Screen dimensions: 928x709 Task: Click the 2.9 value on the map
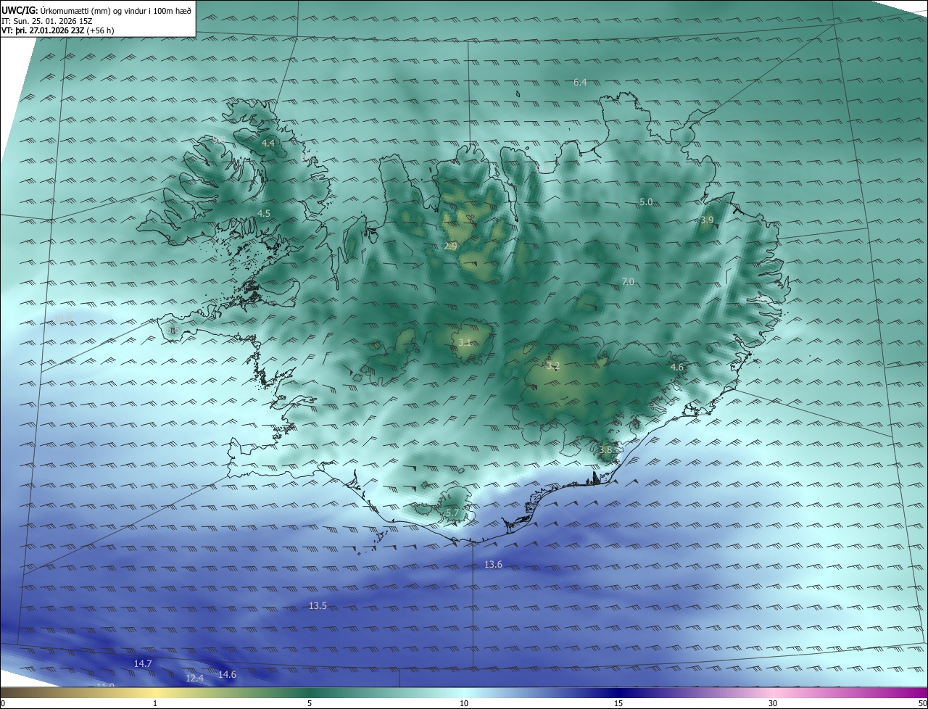(450, 246)
